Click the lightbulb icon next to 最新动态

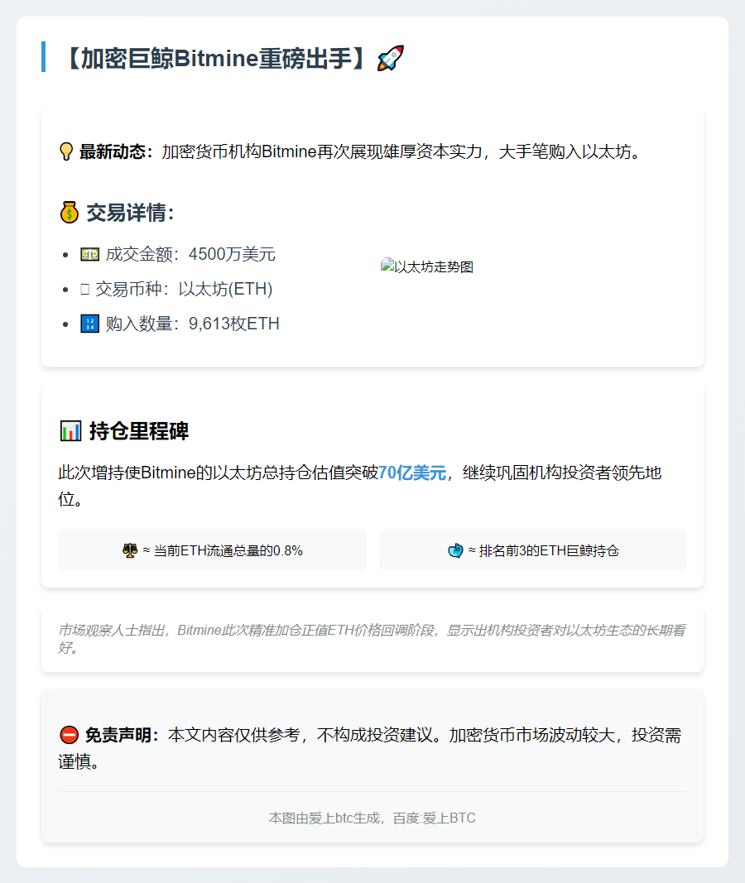[65, 151]
